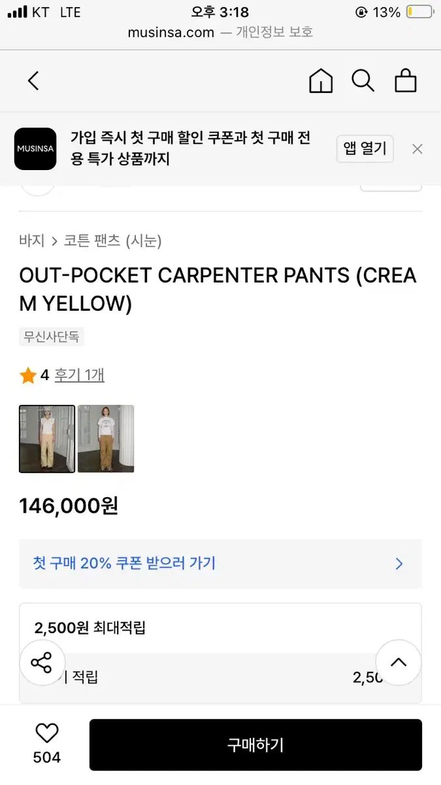441x785 pixels.
Task: Dismiss the app install banner
Action: point(417,149)
